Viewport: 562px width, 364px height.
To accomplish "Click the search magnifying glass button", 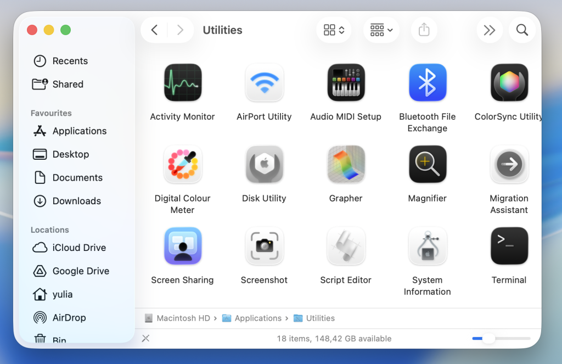I will pos(522,30).
